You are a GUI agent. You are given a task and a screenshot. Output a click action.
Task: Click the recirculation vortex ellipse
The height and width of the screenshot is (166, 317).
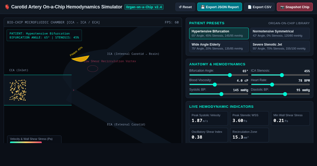(93, 69)
